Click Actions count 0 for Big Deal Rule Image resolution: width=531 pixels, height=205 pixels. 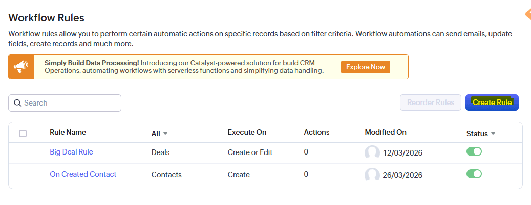(306, 152)
